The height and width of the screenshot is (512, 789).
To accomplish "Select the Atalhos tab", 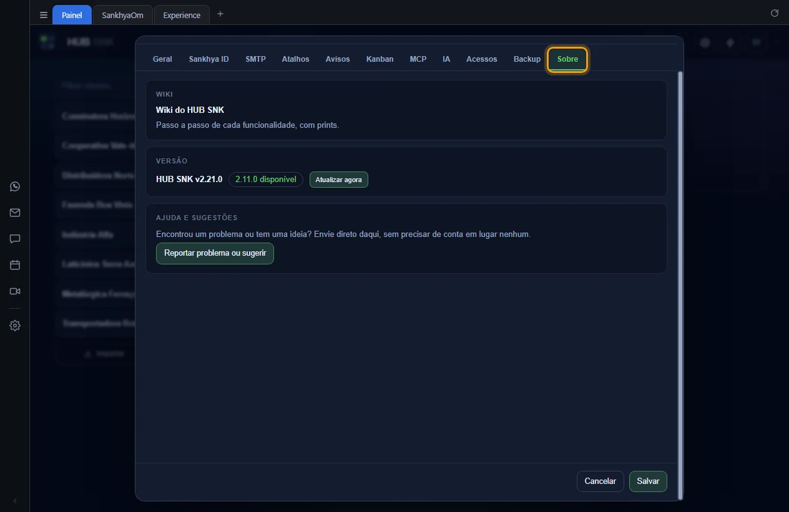I will point(295,59).
